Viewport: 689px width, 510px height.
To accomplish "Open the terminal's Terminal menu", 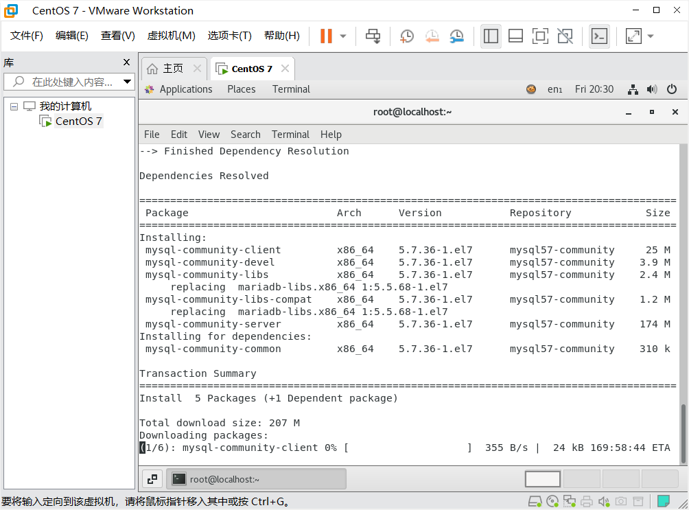I will point(290,135).
